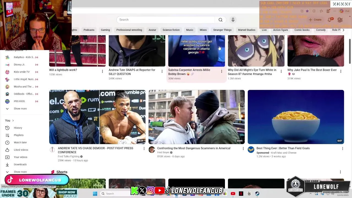This screenshot has width=352, height=198.
Task: Play All Might's Eye short thumbnail
Action: pyautogui.click(x=256, y=51)
